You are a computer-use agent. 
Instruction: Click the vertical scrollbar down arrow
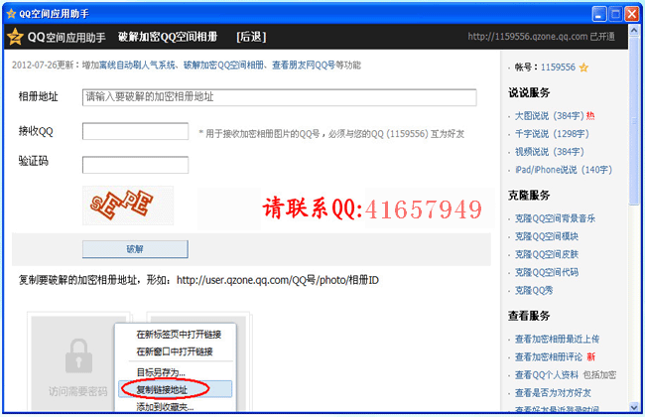coord(636,406)
